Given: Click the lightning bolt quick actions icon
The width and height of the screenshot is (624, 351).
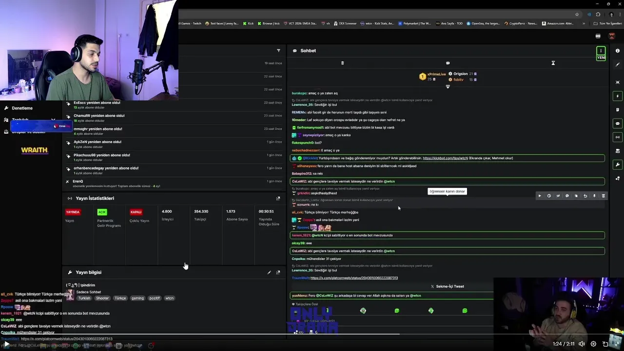Looking at the screenshot, I should click(x=618, y=96).
